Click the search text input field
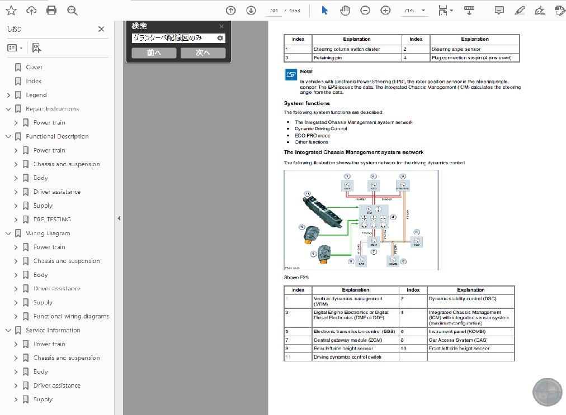The image size is (566, 415). tap(173, 38)
